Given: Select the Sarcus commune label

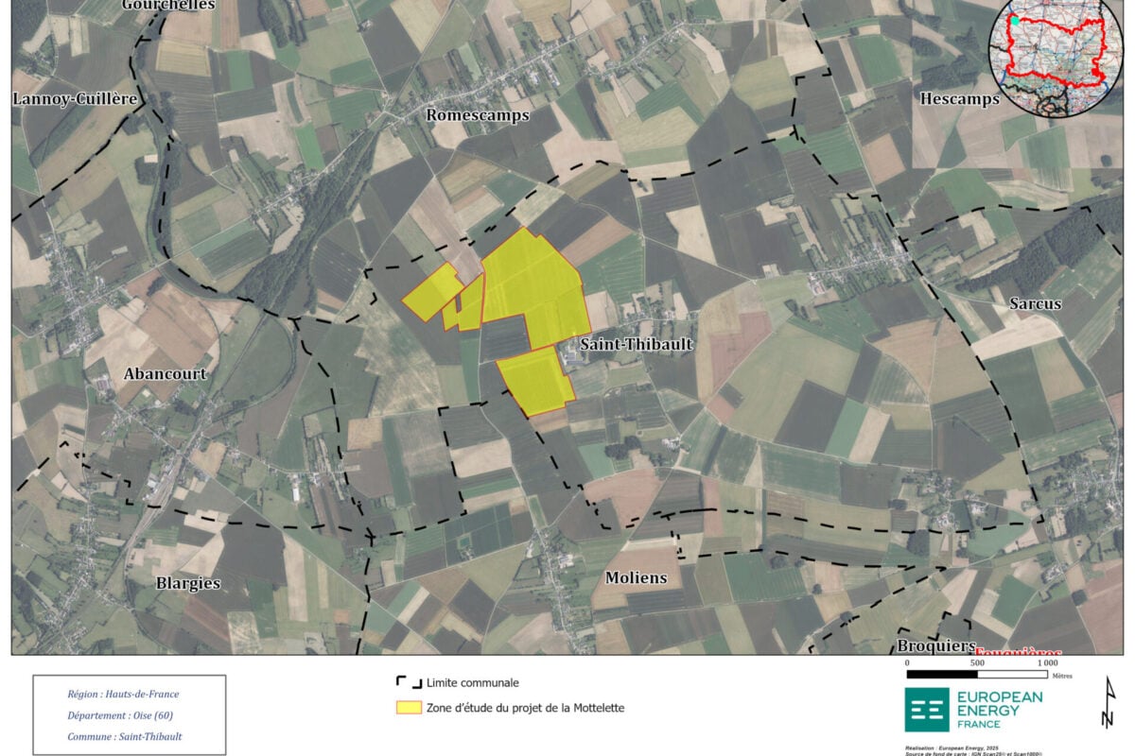Looking at the screenshot, I should pos(1035,303).
